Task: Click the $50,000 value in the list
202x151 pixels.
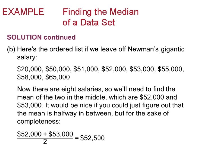Action: [x=58, y=69]
